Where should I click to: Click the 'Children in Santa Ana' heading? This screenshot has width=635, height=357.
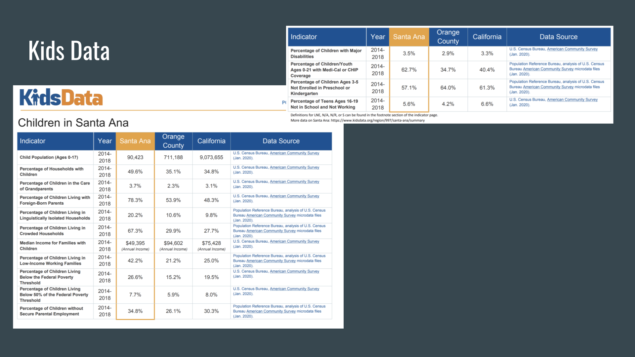pos(73,123)
